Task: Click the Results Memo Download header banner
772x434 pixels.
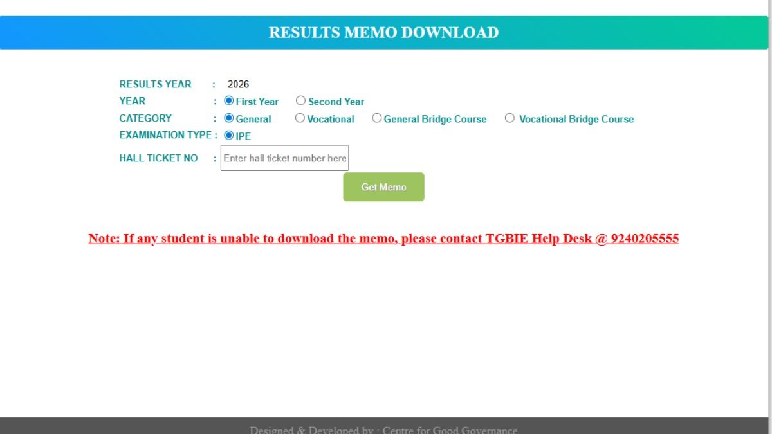Action: click(x=383, y=33)
